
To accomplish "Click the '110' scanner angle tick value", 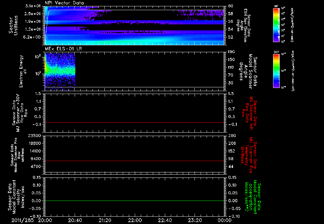I will (231, 67).
